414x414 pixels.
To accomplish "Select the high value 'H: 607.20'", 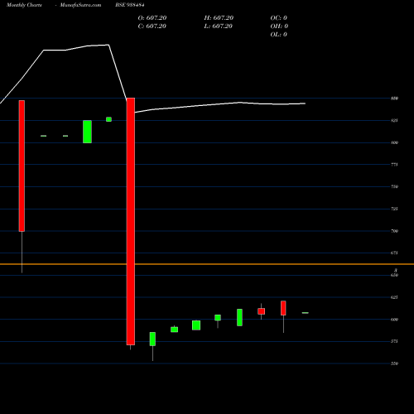I will pyautogui.click(x=219, y=18).
